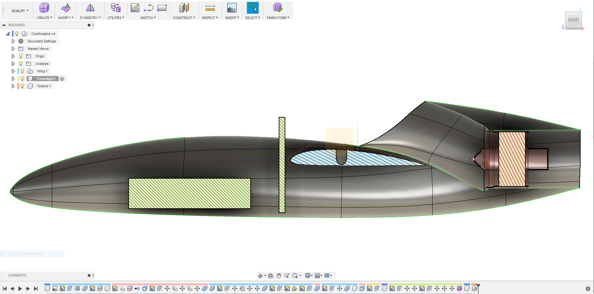This screenshot has width=594, height=294.
Task: Click the Finish Form check icon
Action: 278,8
